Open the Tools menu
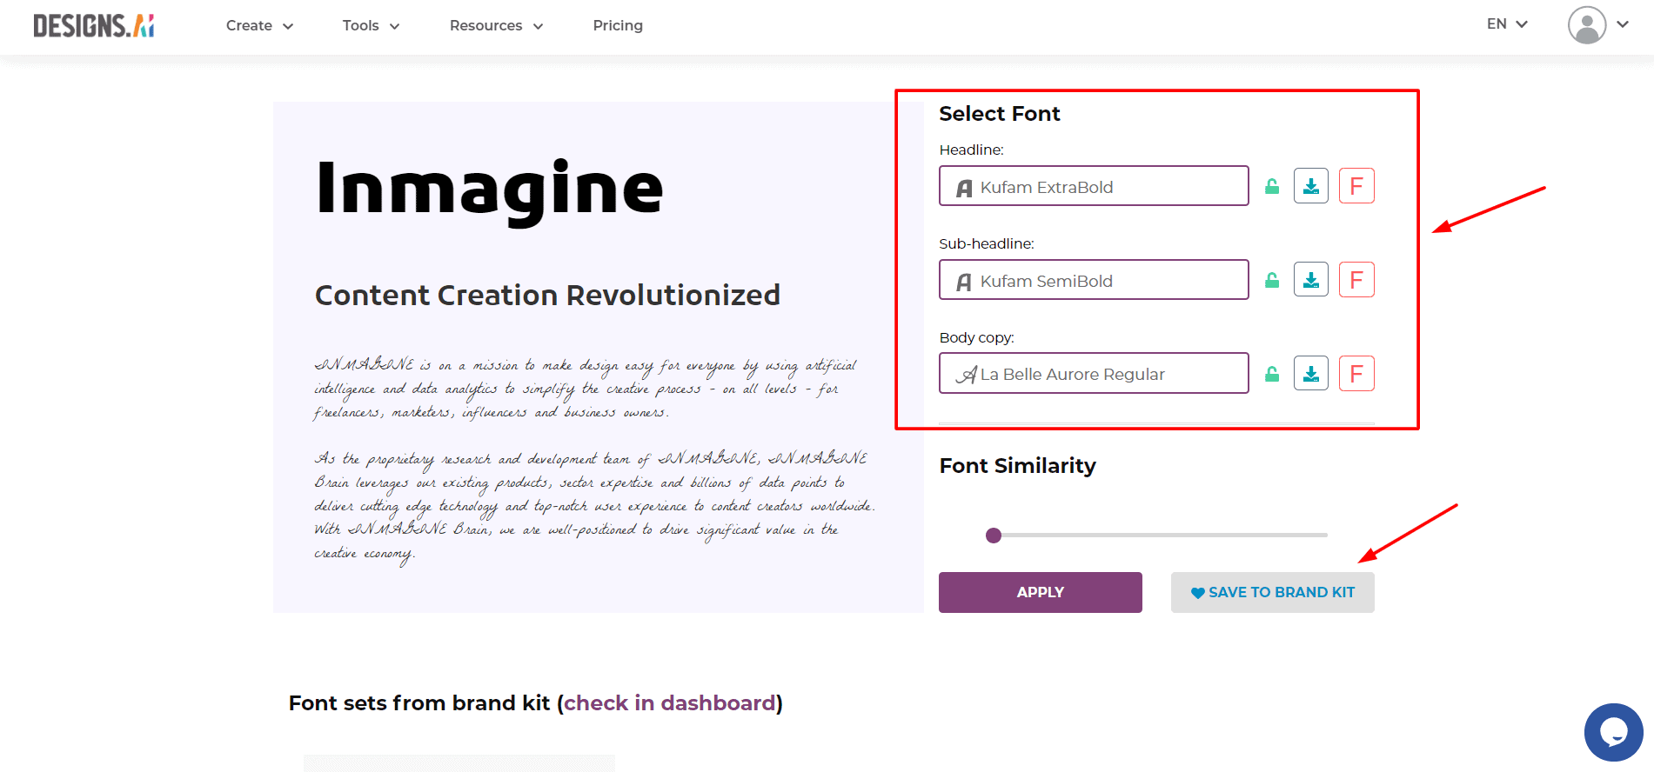 pos(371,26)
